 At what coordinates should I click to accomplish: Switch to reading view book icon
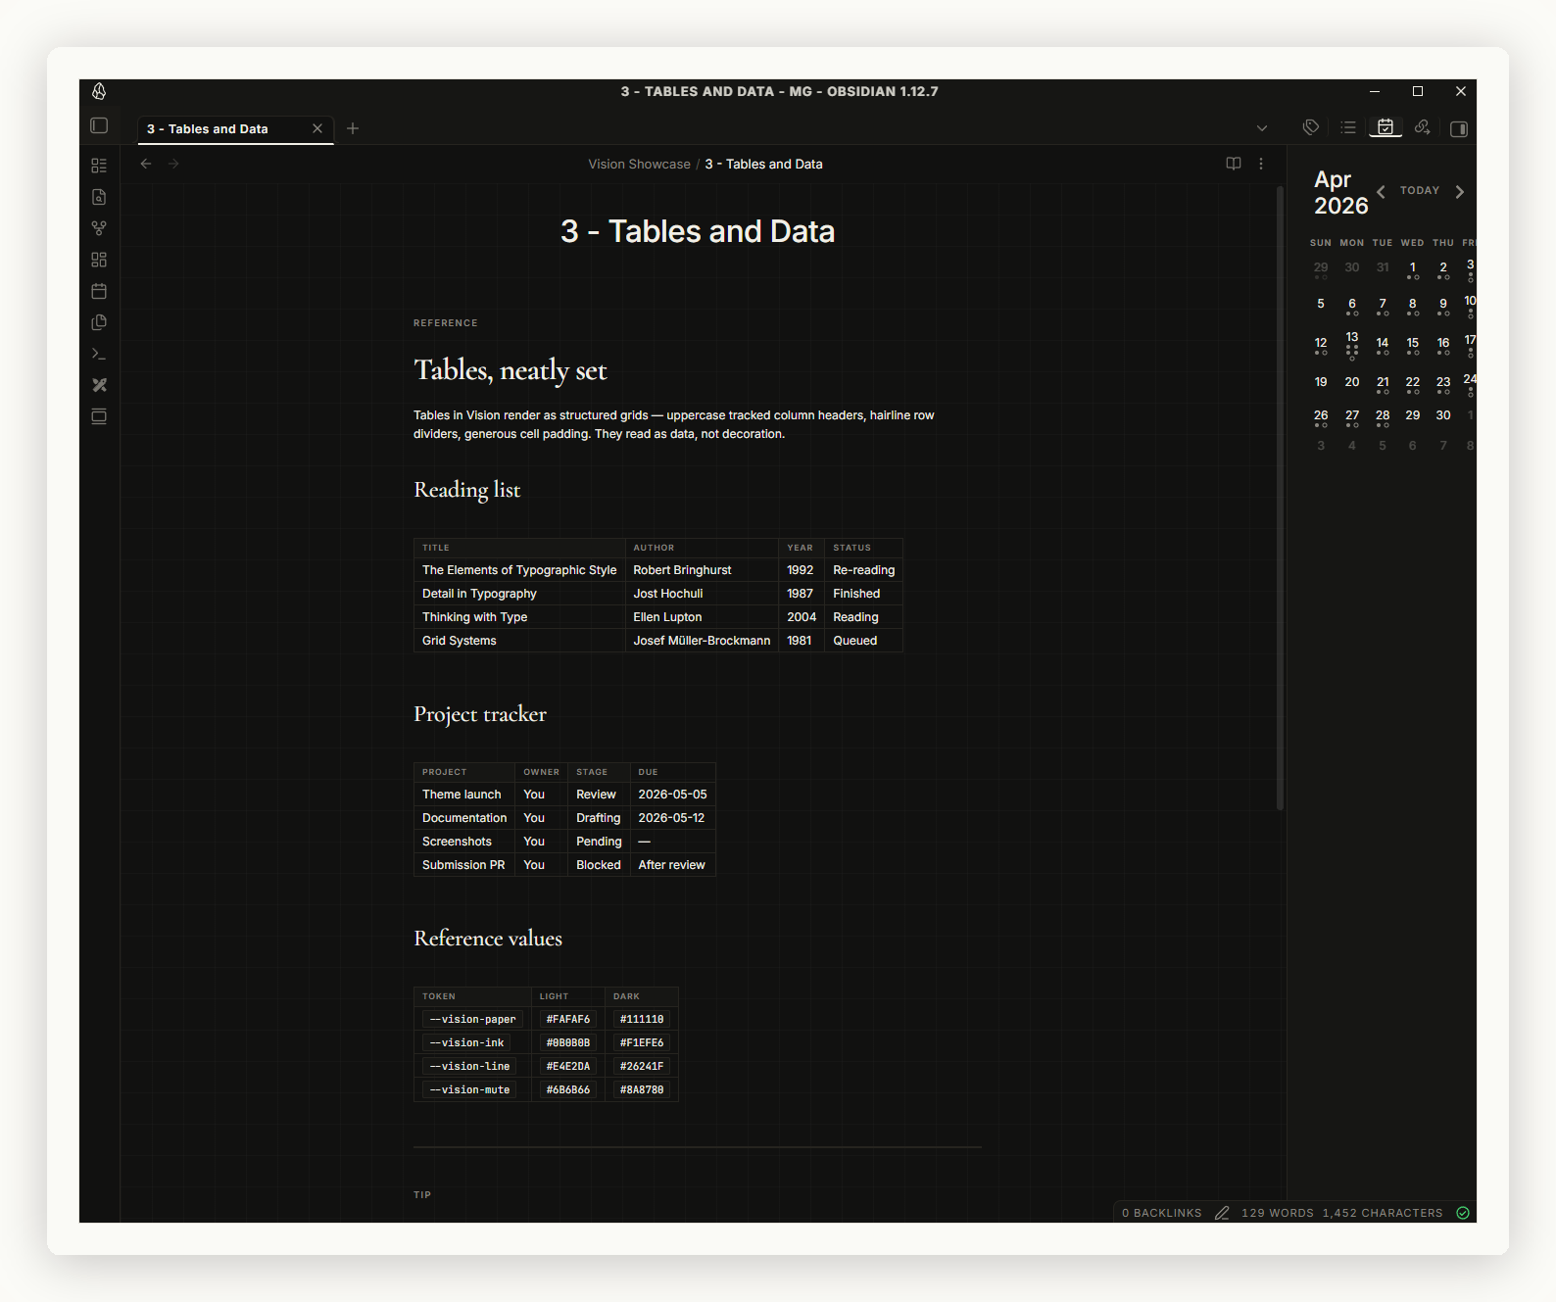point(1234,164)
